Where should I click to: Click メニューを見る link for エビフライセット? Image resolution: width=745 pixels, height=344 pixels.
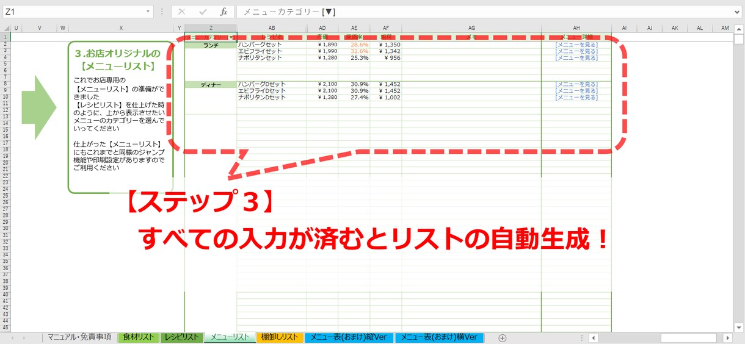576,51
